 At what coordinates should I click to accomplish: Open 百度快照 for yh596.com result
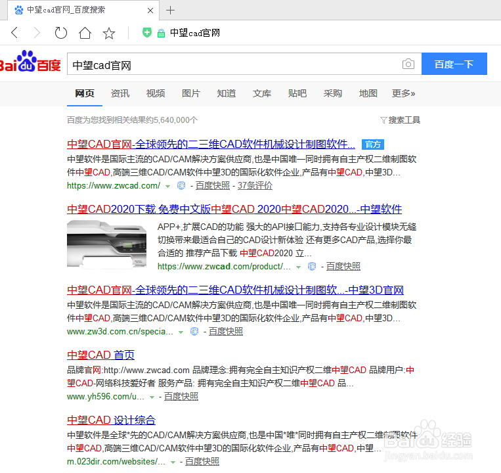(181, 397)
